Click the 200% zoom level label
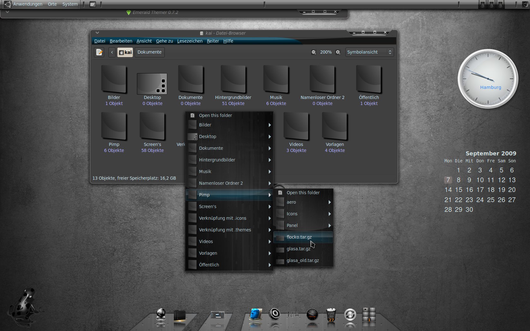This screenshot has width=530, height=331. click(326, 52)
